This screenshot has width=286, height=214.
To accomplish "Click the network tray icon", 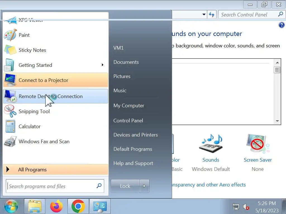I will pyautogui.click(x=236, y=207).
